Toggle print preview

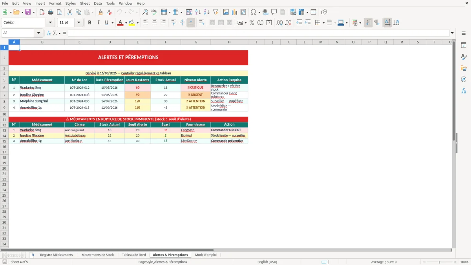pos(59,12)
